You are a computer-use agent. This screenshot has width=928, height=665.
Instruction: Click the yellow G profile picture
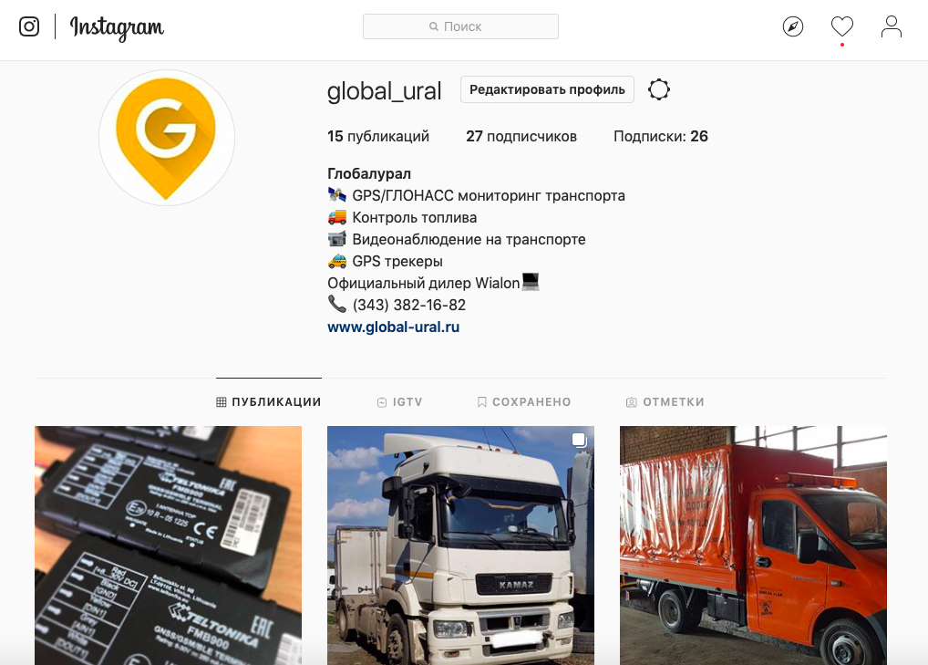pyautogui.click(x=166, y=138)
